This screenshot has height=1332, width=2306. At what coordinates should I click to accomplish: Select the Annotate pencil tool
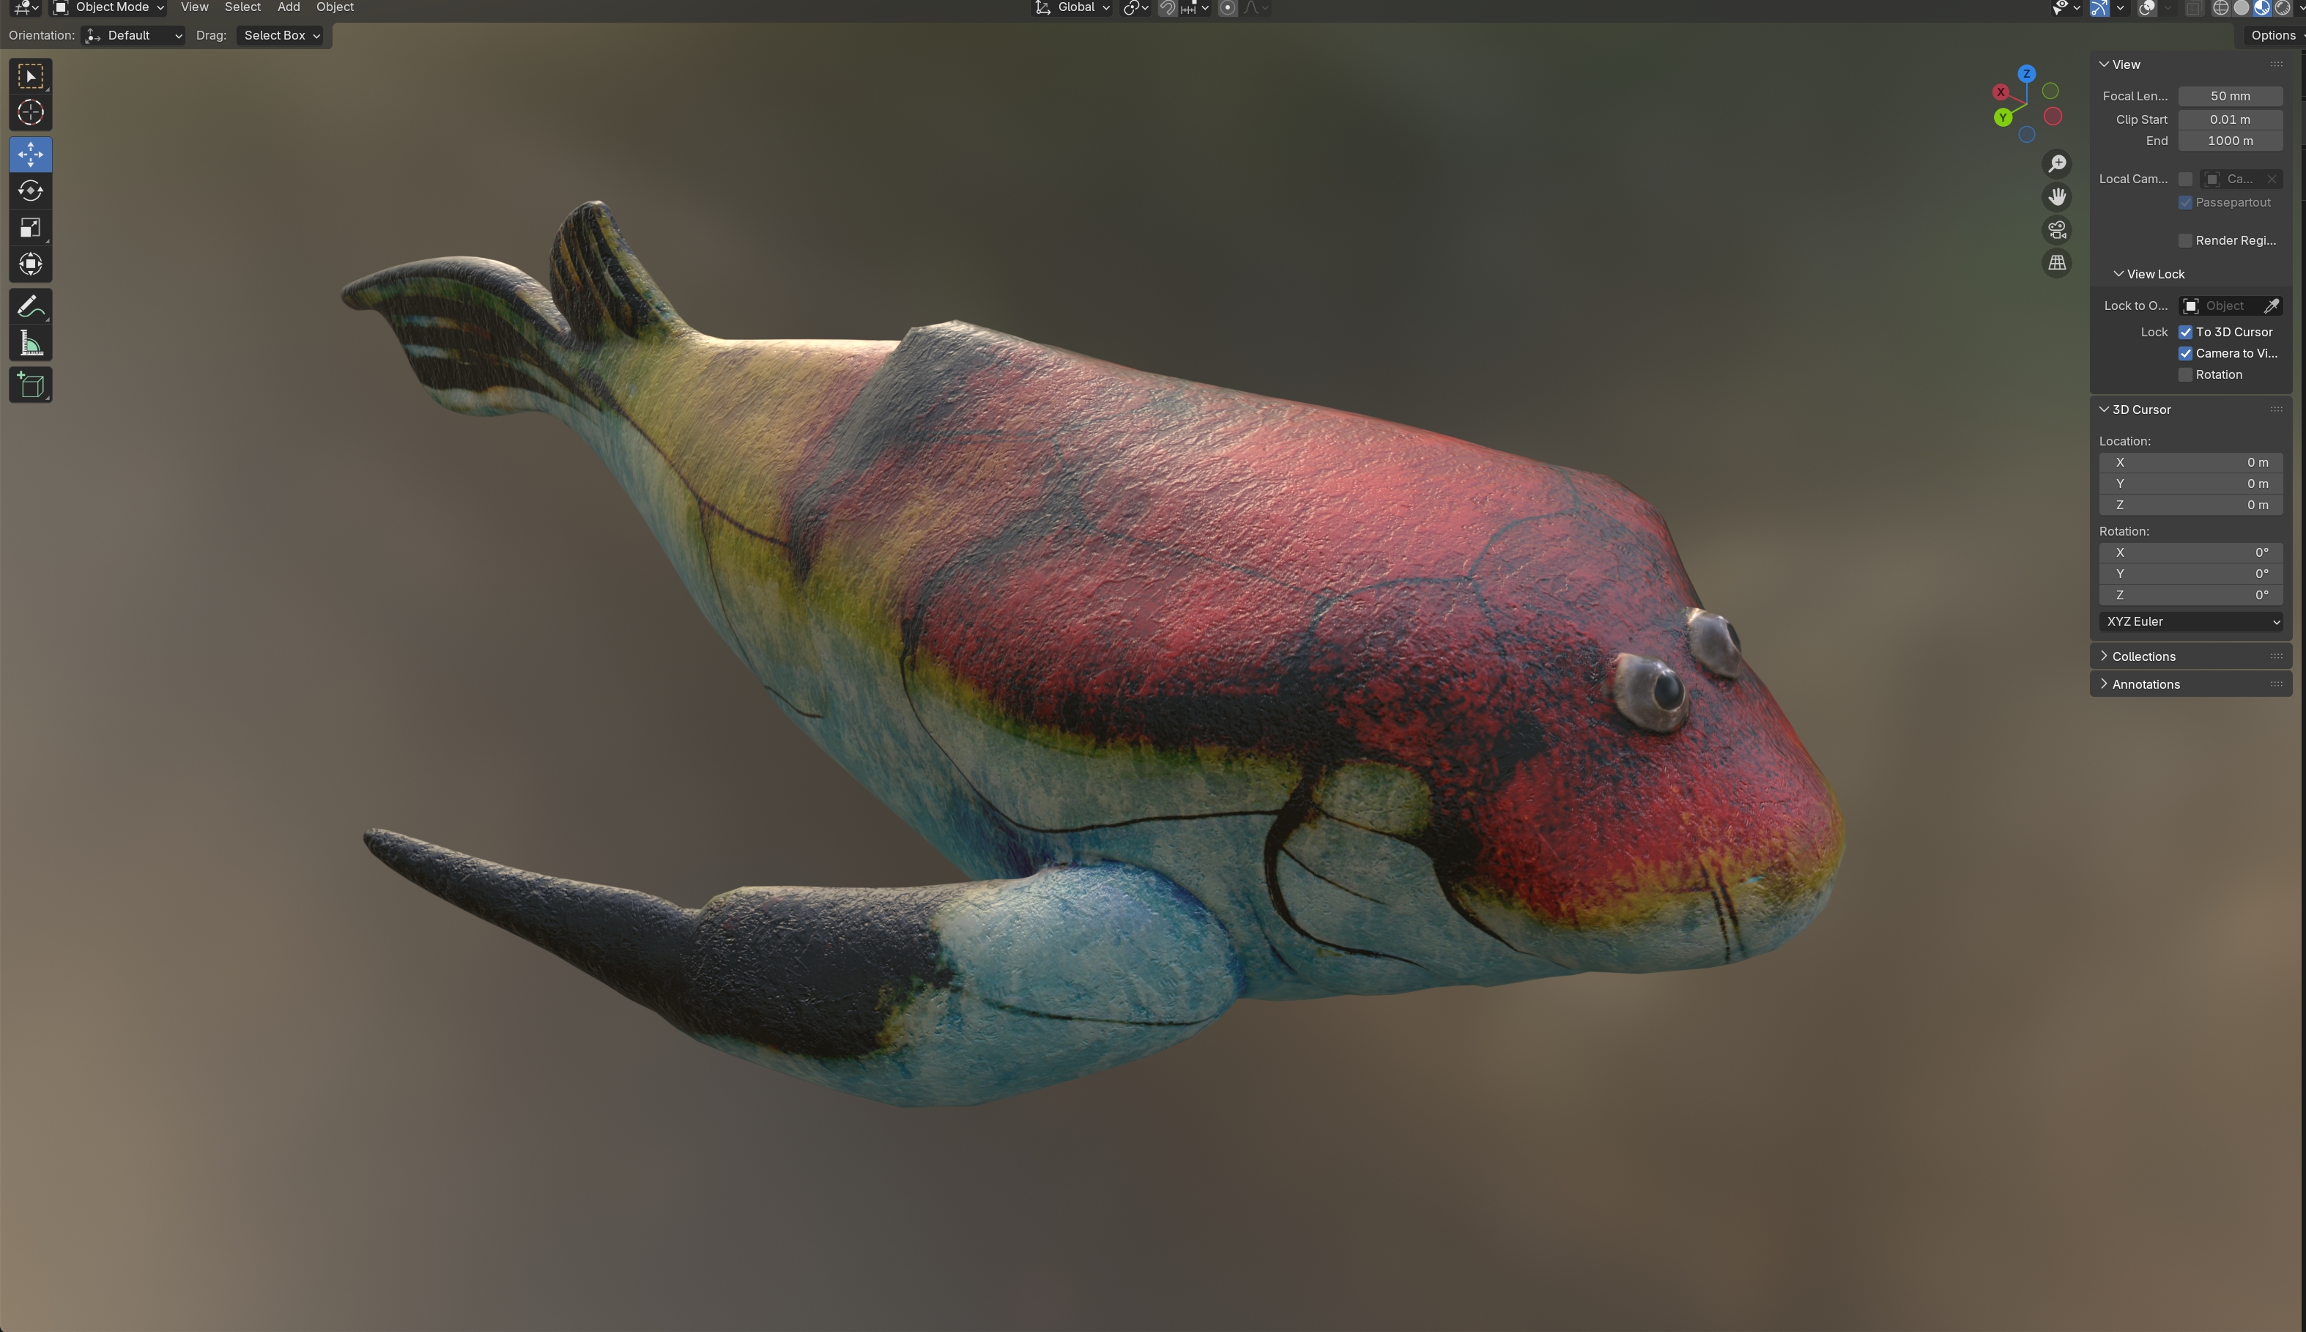pos(30,306)
